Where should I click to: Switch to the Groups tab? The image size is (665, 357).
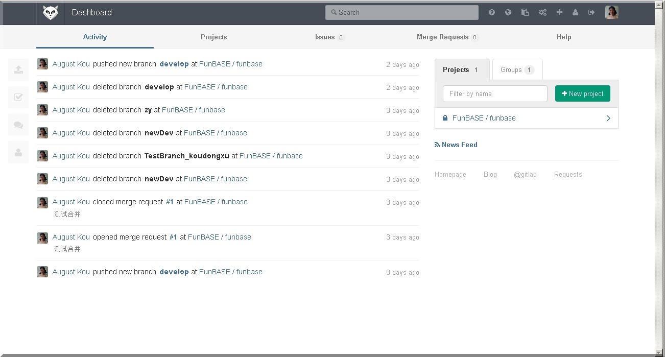tap(517, 70)
